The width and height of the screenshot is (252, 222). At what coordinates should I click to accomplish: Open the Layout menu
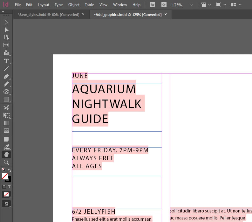click(x=44, y=5)
